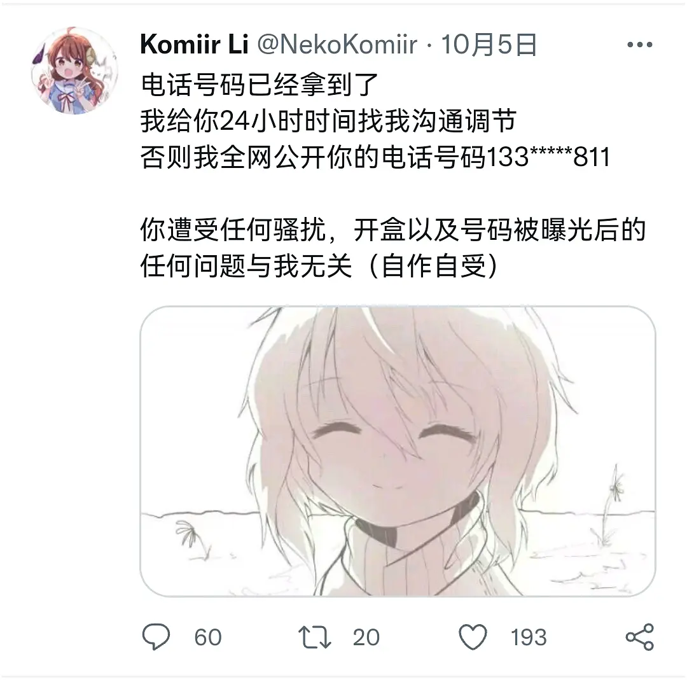Open the attached anime sketch image
Screen dimensions: 687x684
(398, 451)
